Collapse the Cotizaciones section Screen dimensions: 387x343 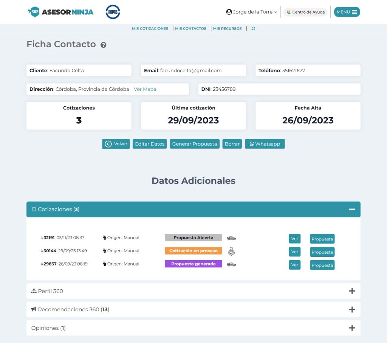(352, 210)
